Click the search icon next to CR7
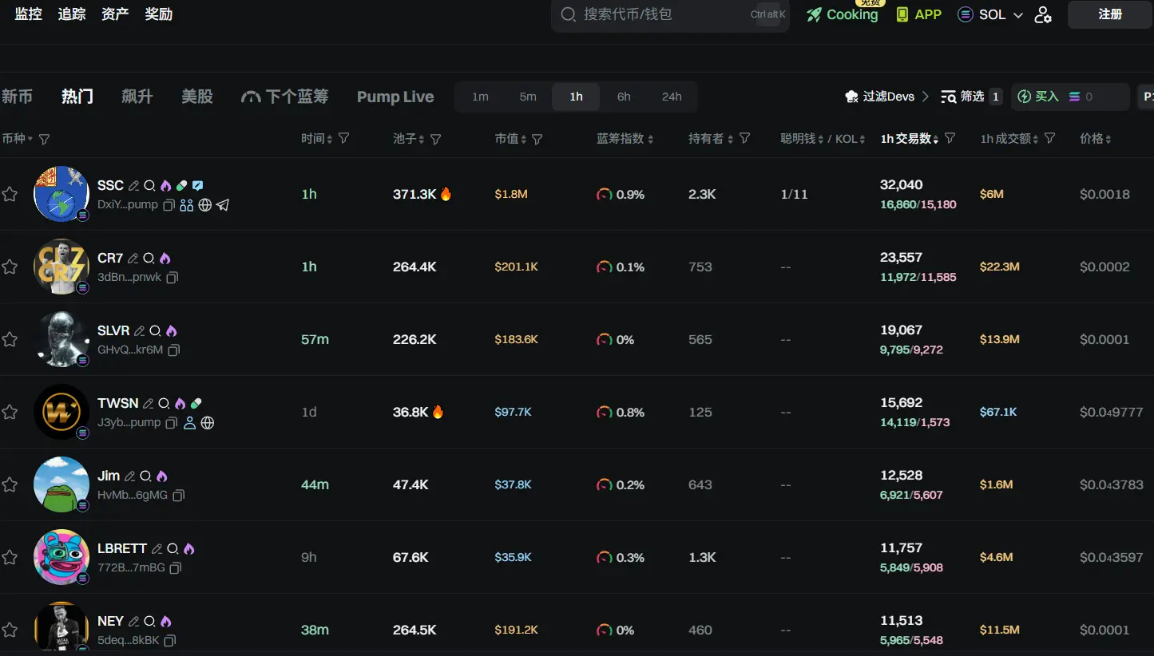The height and width of the screenshot is (656, 1154). (x=149, y=259)
